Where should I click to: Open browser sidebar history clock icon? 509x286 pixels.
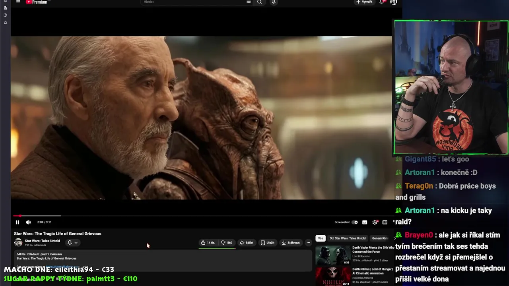pos(5,15)
